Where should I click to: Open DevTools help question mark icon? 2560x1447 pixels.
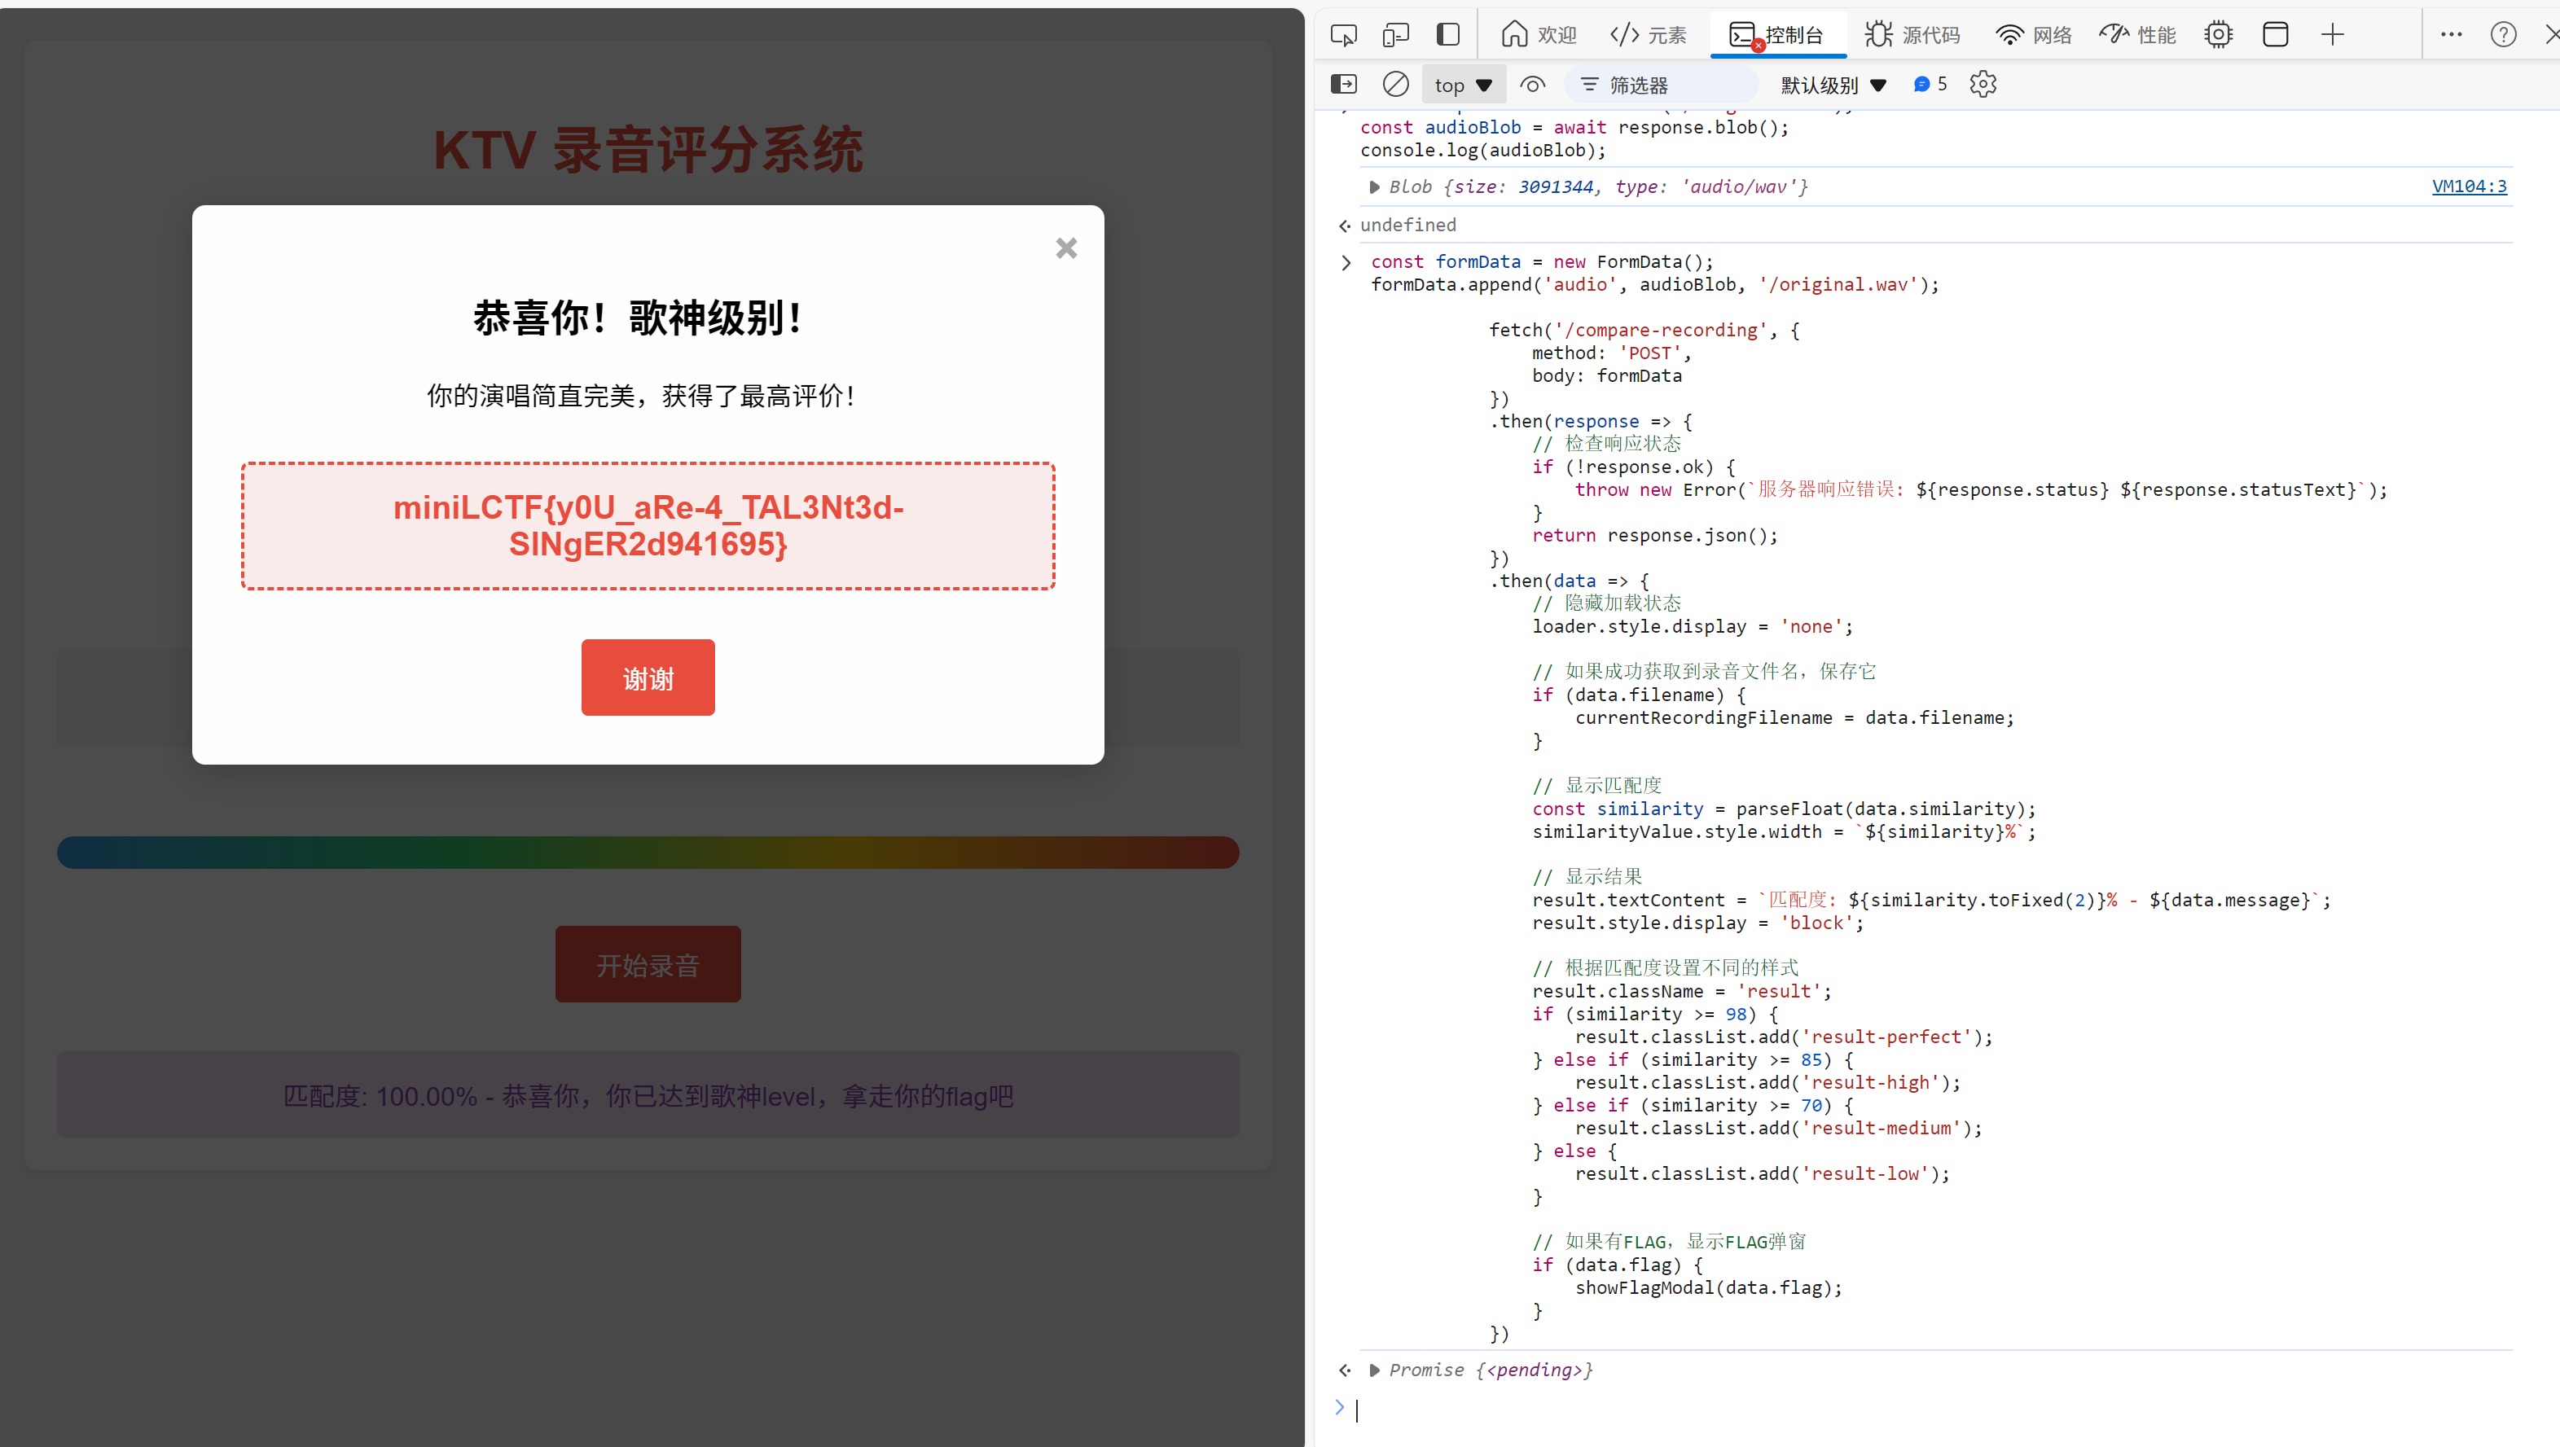2502,35
